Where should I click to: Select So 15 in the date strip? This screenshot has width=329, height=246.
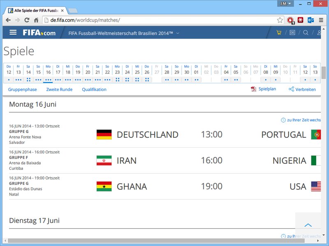[38, 73]
